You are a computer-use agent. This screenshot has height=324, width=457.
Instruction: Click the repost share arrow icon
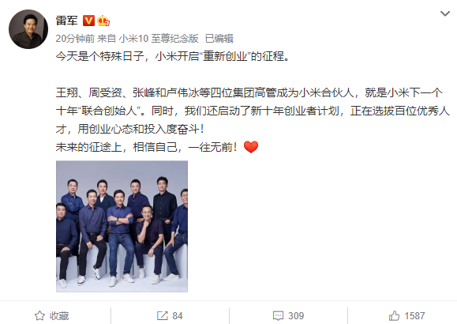(163, 316)
